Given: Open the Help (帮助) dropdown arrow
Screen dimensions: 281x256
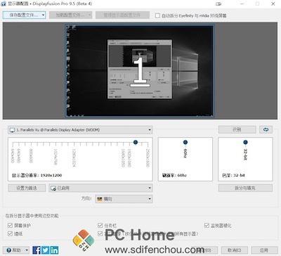Looking at the screenshot, I should (x=27, y=250).
